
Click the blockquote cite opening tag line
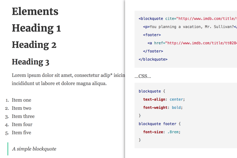pos(187,19)
